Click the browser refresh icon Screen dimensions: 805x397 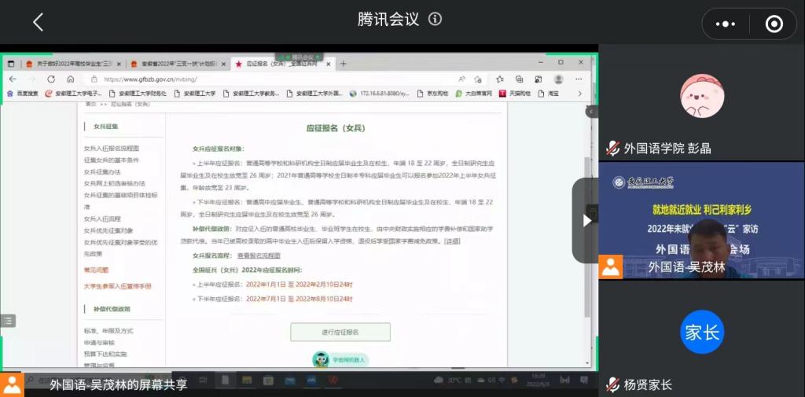(51, 79)
